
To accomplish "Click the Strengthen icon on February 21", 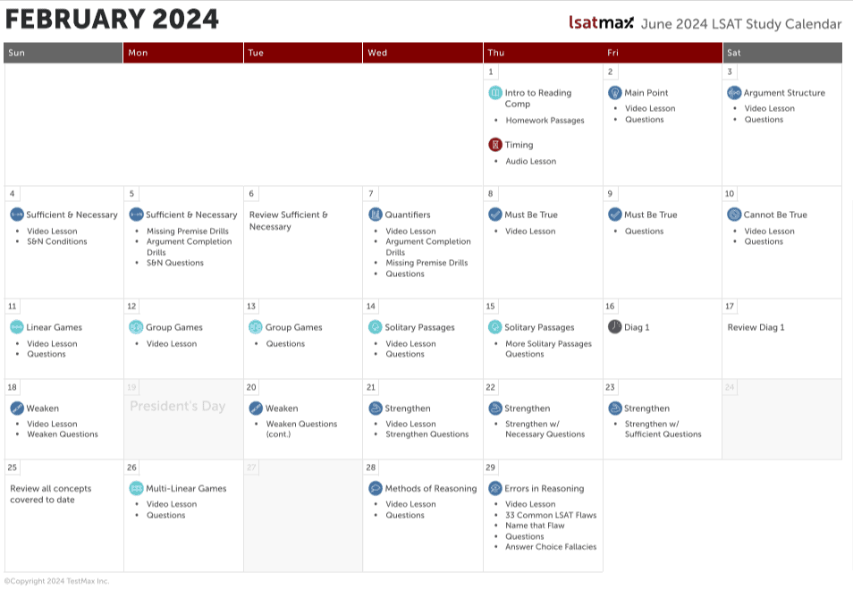I will tap(375, 408).
